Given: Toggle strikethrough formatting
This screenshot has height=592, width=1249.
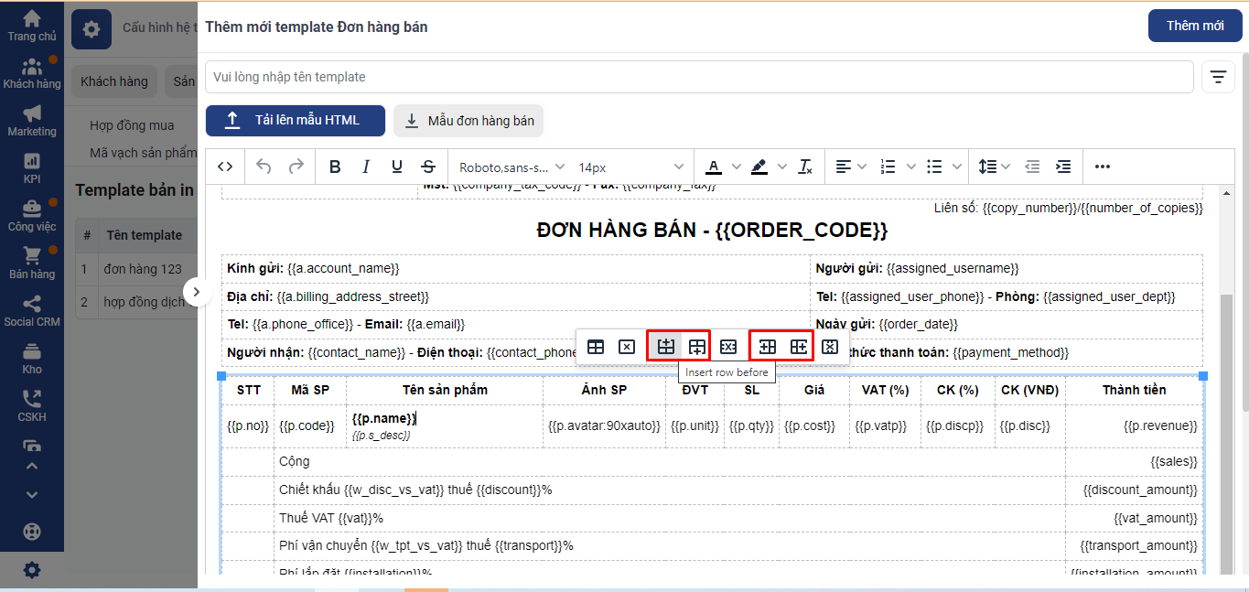Looking at the screenshot, I should (x=427, y=167).
